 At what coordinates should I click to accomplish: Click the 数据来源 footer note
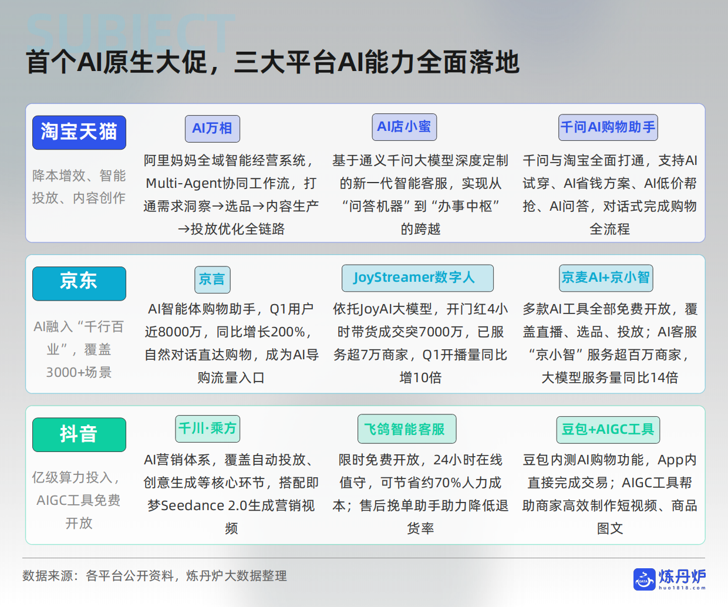point(154,576)
